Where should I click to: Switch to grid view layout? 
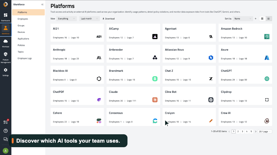click(x=262, y=19)
